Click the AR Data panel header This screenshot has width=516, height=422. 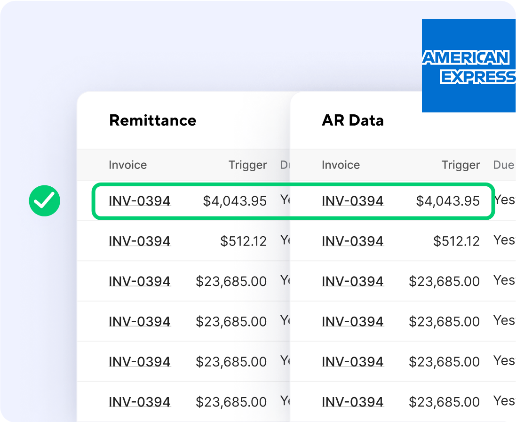point(352,121)
